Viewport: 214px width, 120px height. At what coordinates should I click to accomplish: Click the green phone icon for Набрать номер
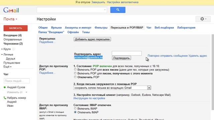tap(5, 98)
